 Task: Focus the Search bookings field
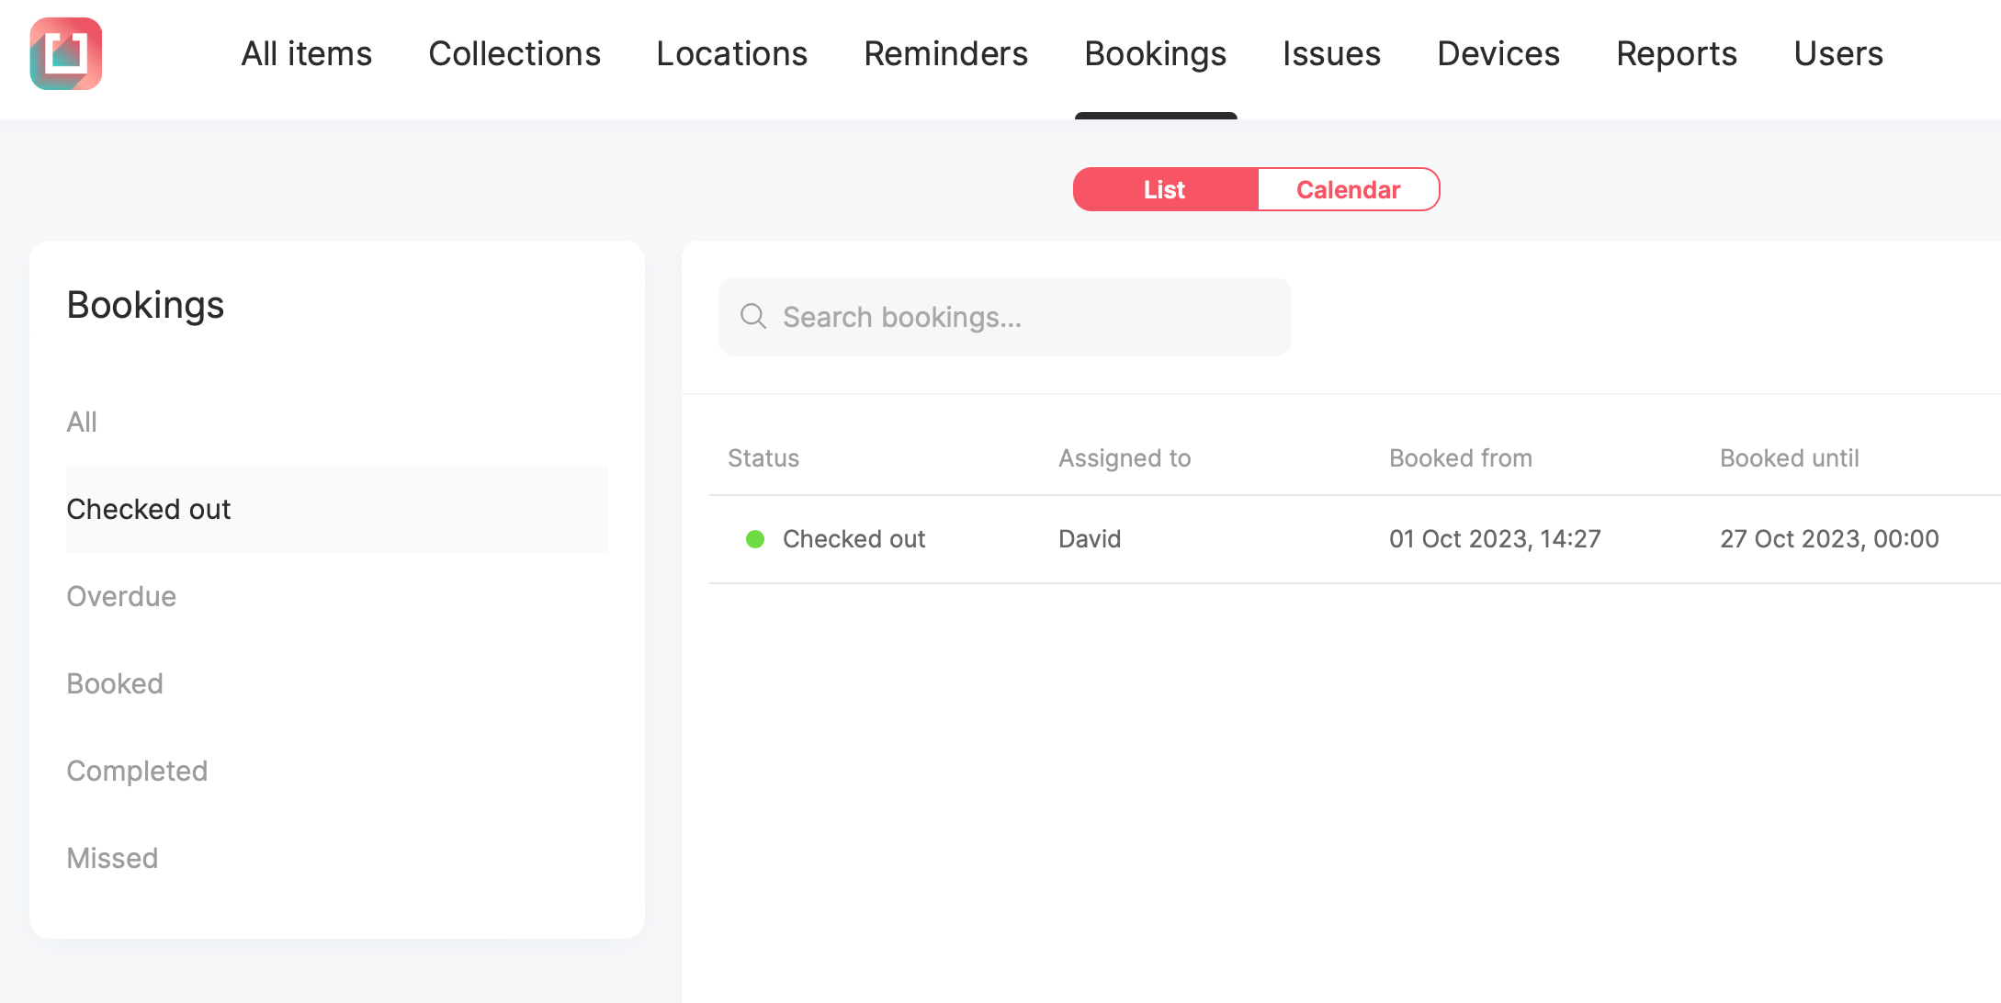(1005, 317)
